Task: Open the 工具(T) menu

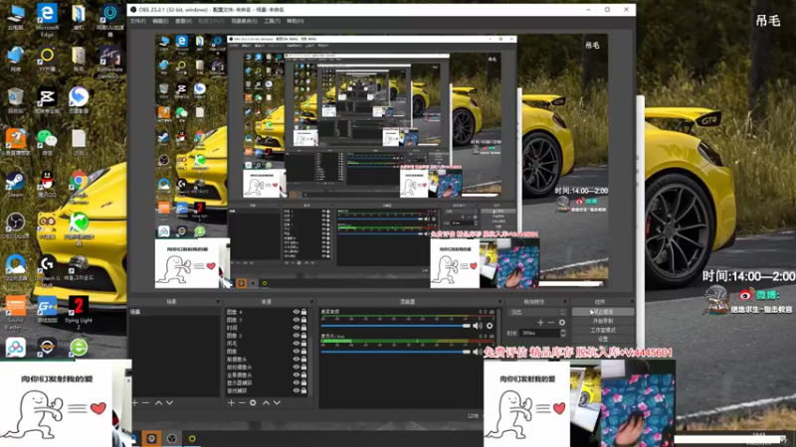Action: click(272, 21)
